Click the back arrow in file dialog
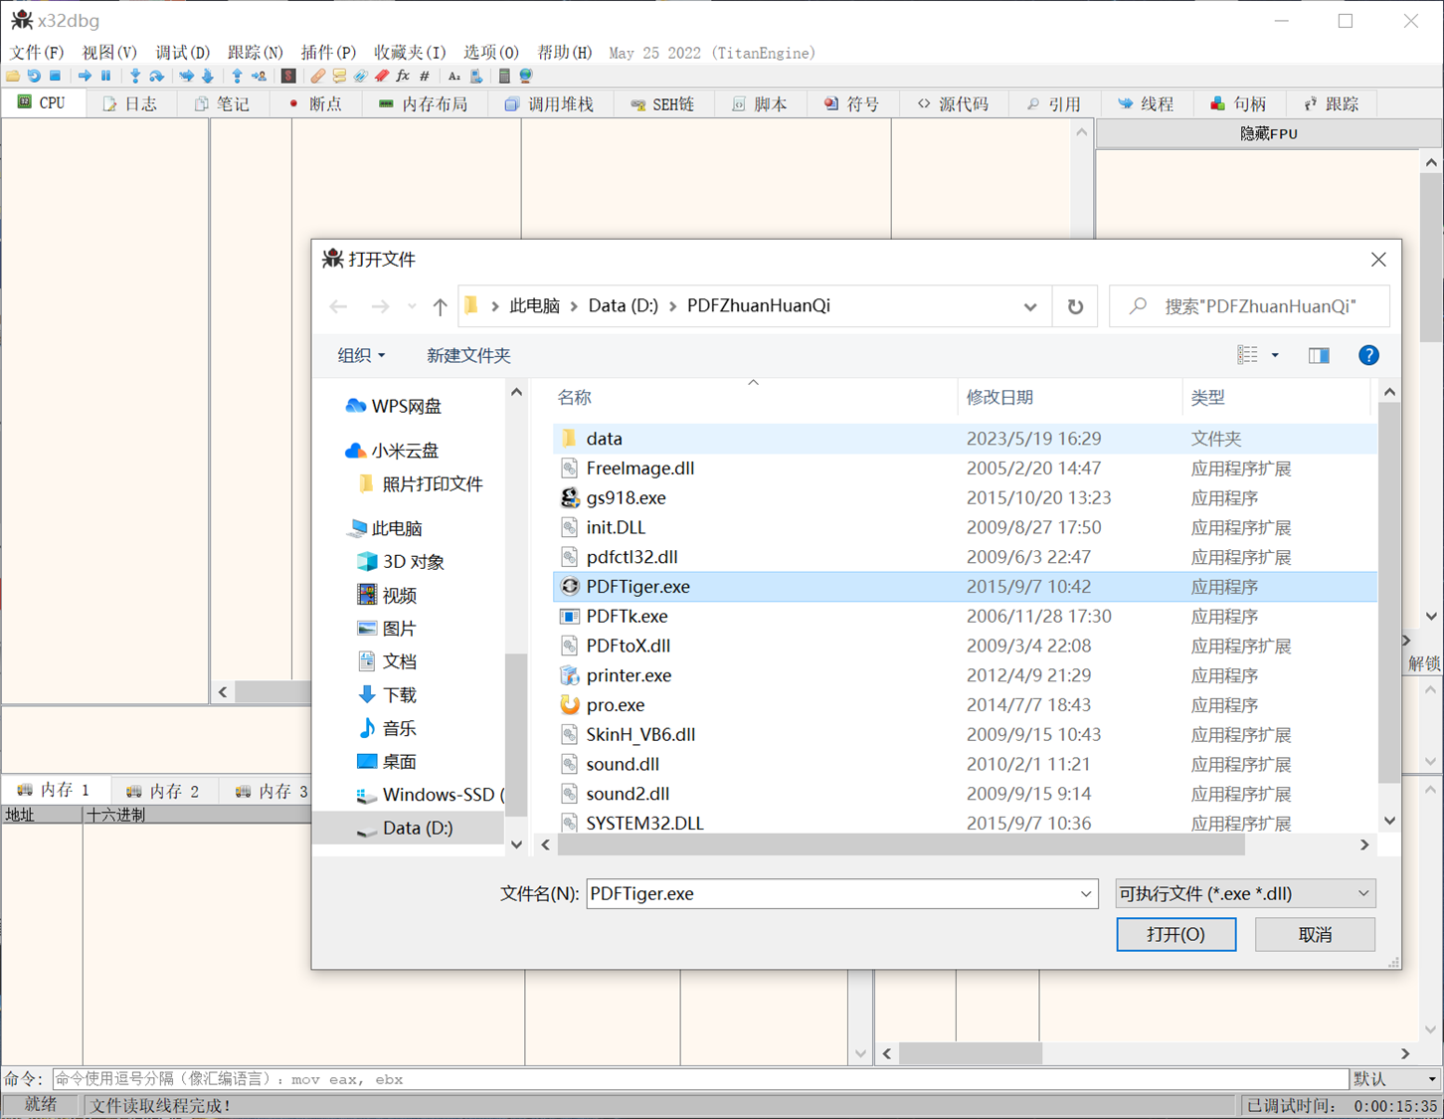Screen dimensions: 1444x1119 point(338,306)
